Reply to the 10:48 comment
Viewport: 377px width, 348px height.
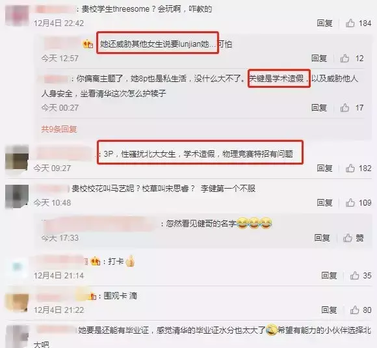tap(324, 203)
